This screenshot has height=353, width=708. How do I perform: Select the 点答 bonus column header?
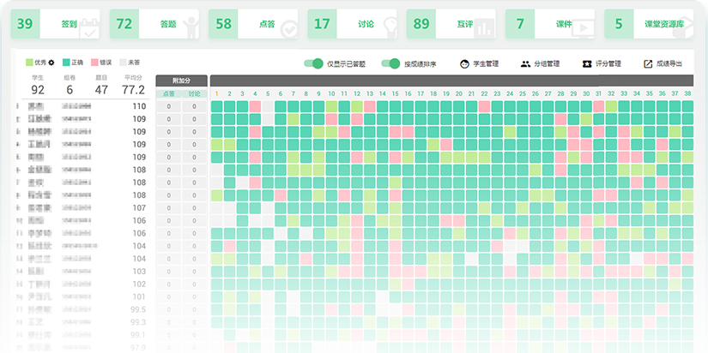168,93
